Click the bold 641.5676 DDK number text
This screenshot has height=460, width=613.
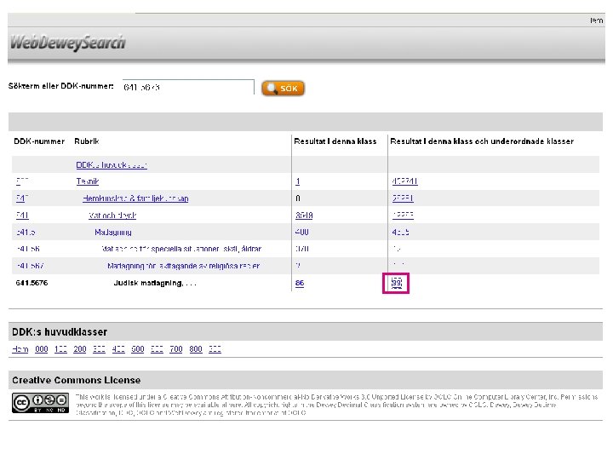32,283
